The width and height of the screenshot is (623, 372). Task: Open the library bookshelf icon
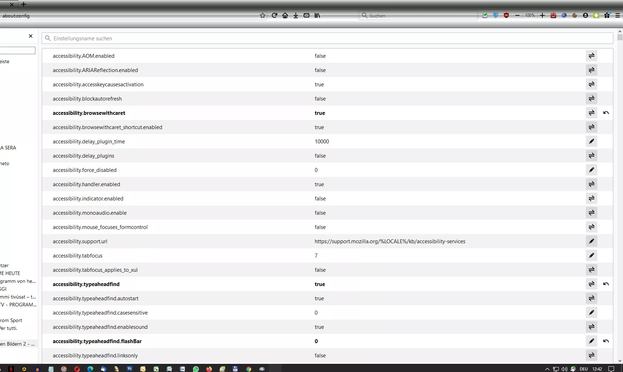pos(317,15)
